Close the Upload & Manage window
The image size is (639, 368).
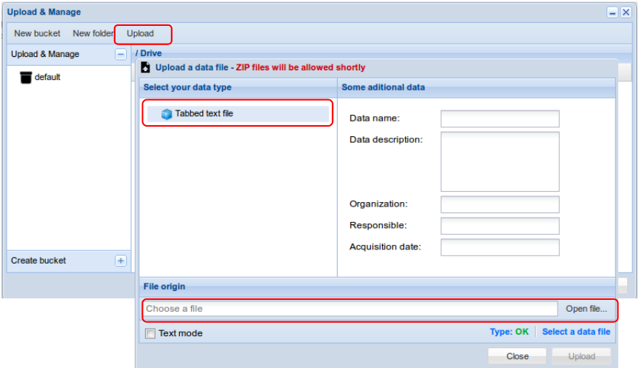point(626,13)
